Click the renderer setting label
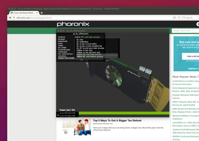199x141 pixels. [62, 37]
